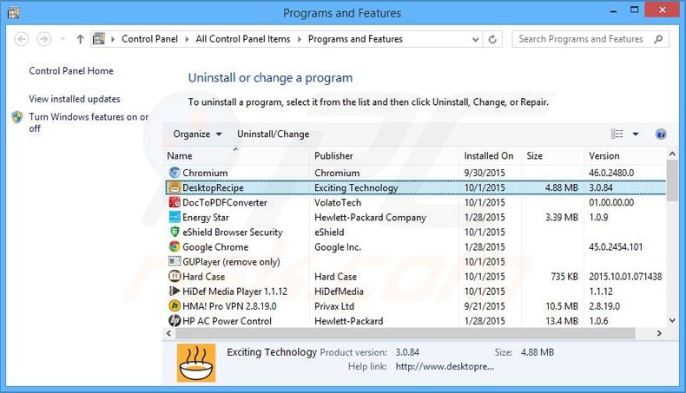
Task: Click the Back navigation arrow
Action: coord(22,39)
